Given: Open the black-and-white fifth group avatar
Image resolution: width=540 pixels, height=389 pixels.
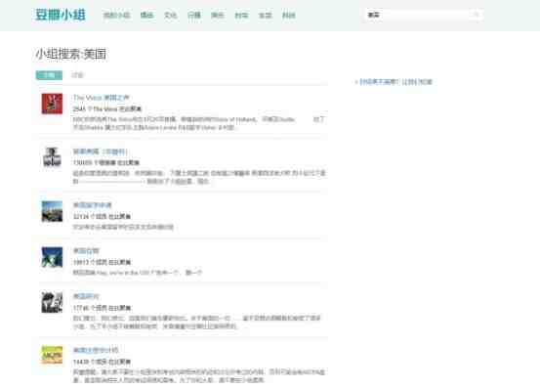Looking at the screenshot, I should (52, 302).
